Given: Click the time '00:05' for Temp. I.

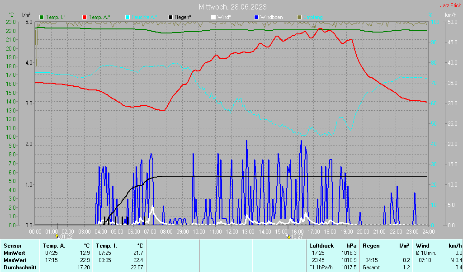Looking at the screenshot, I should (104, 261).
